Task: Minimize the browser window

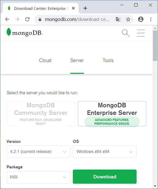Action: (x=122, y=5)
